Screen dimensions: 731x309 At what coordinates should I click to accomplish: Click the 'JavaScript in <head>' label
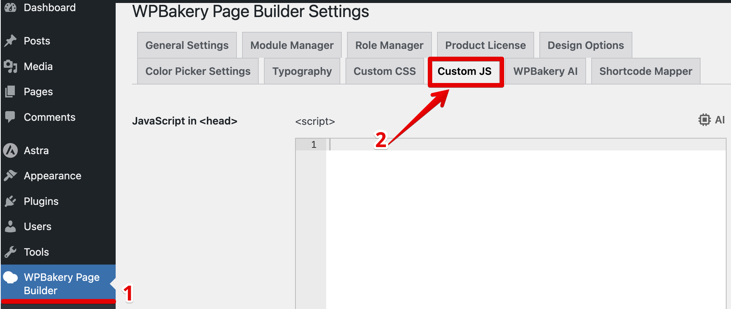(x=185, y=121)
